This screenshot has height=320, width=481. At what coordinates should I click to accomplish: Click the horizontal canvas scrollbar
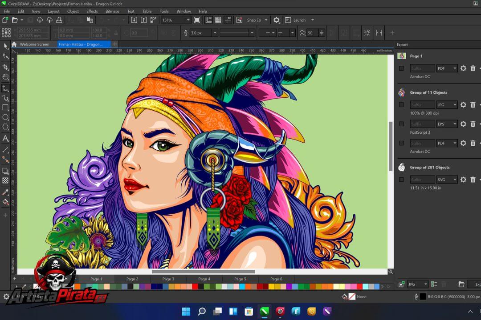tap(203, 272)
